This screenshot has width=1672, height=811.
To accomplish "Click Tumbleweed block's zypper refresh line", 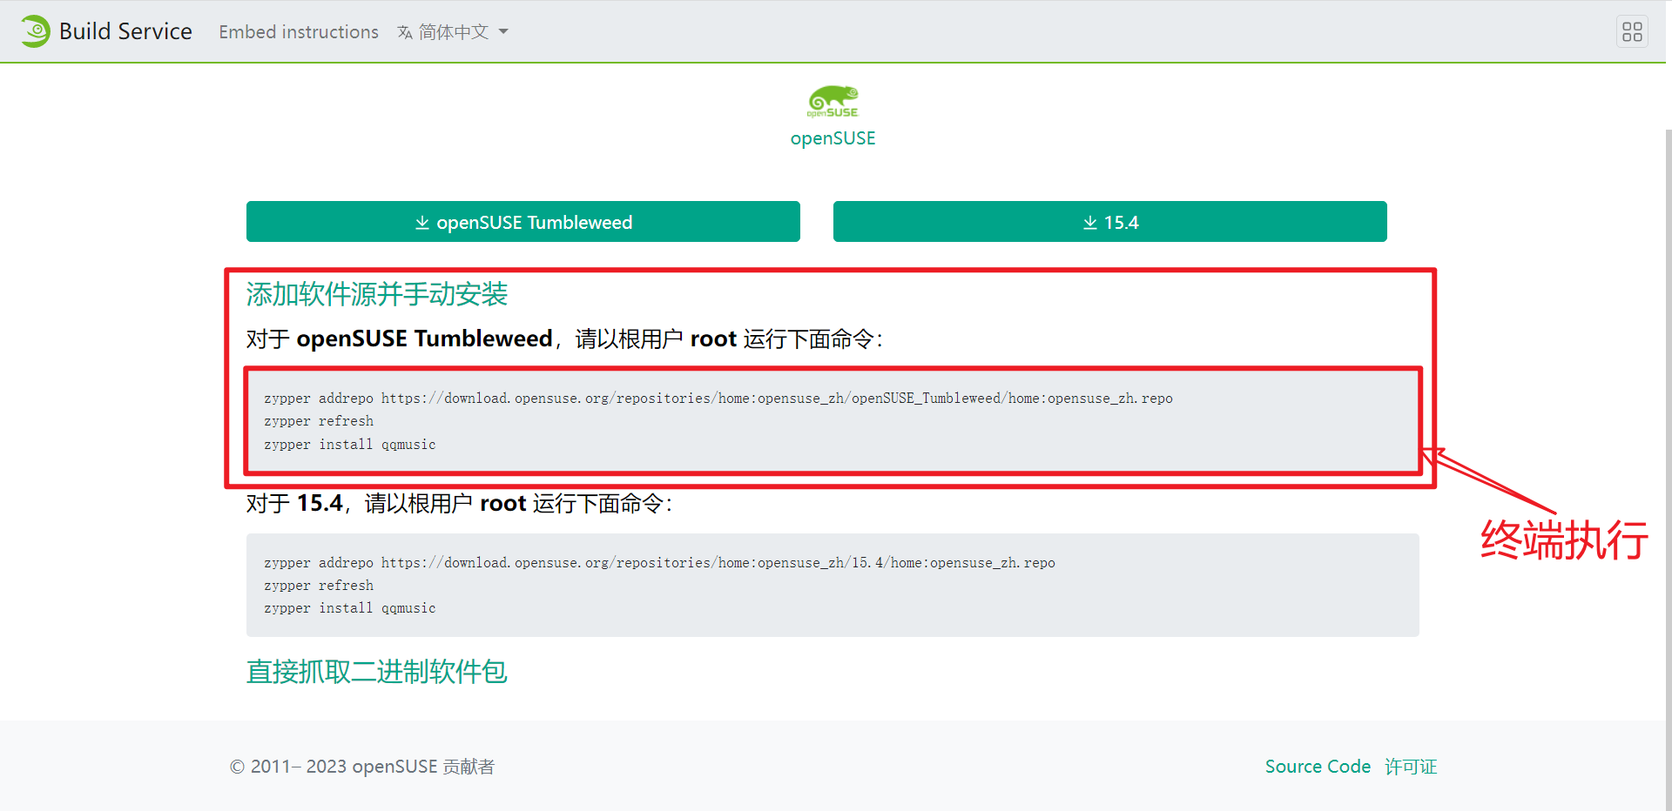I will pos(319,421).
